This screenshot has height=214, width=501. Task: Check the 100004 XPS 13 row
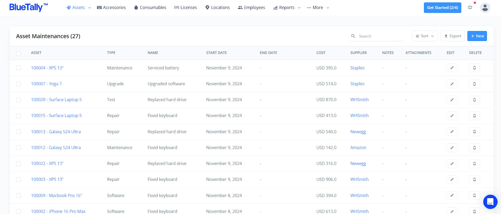(19, 68)
